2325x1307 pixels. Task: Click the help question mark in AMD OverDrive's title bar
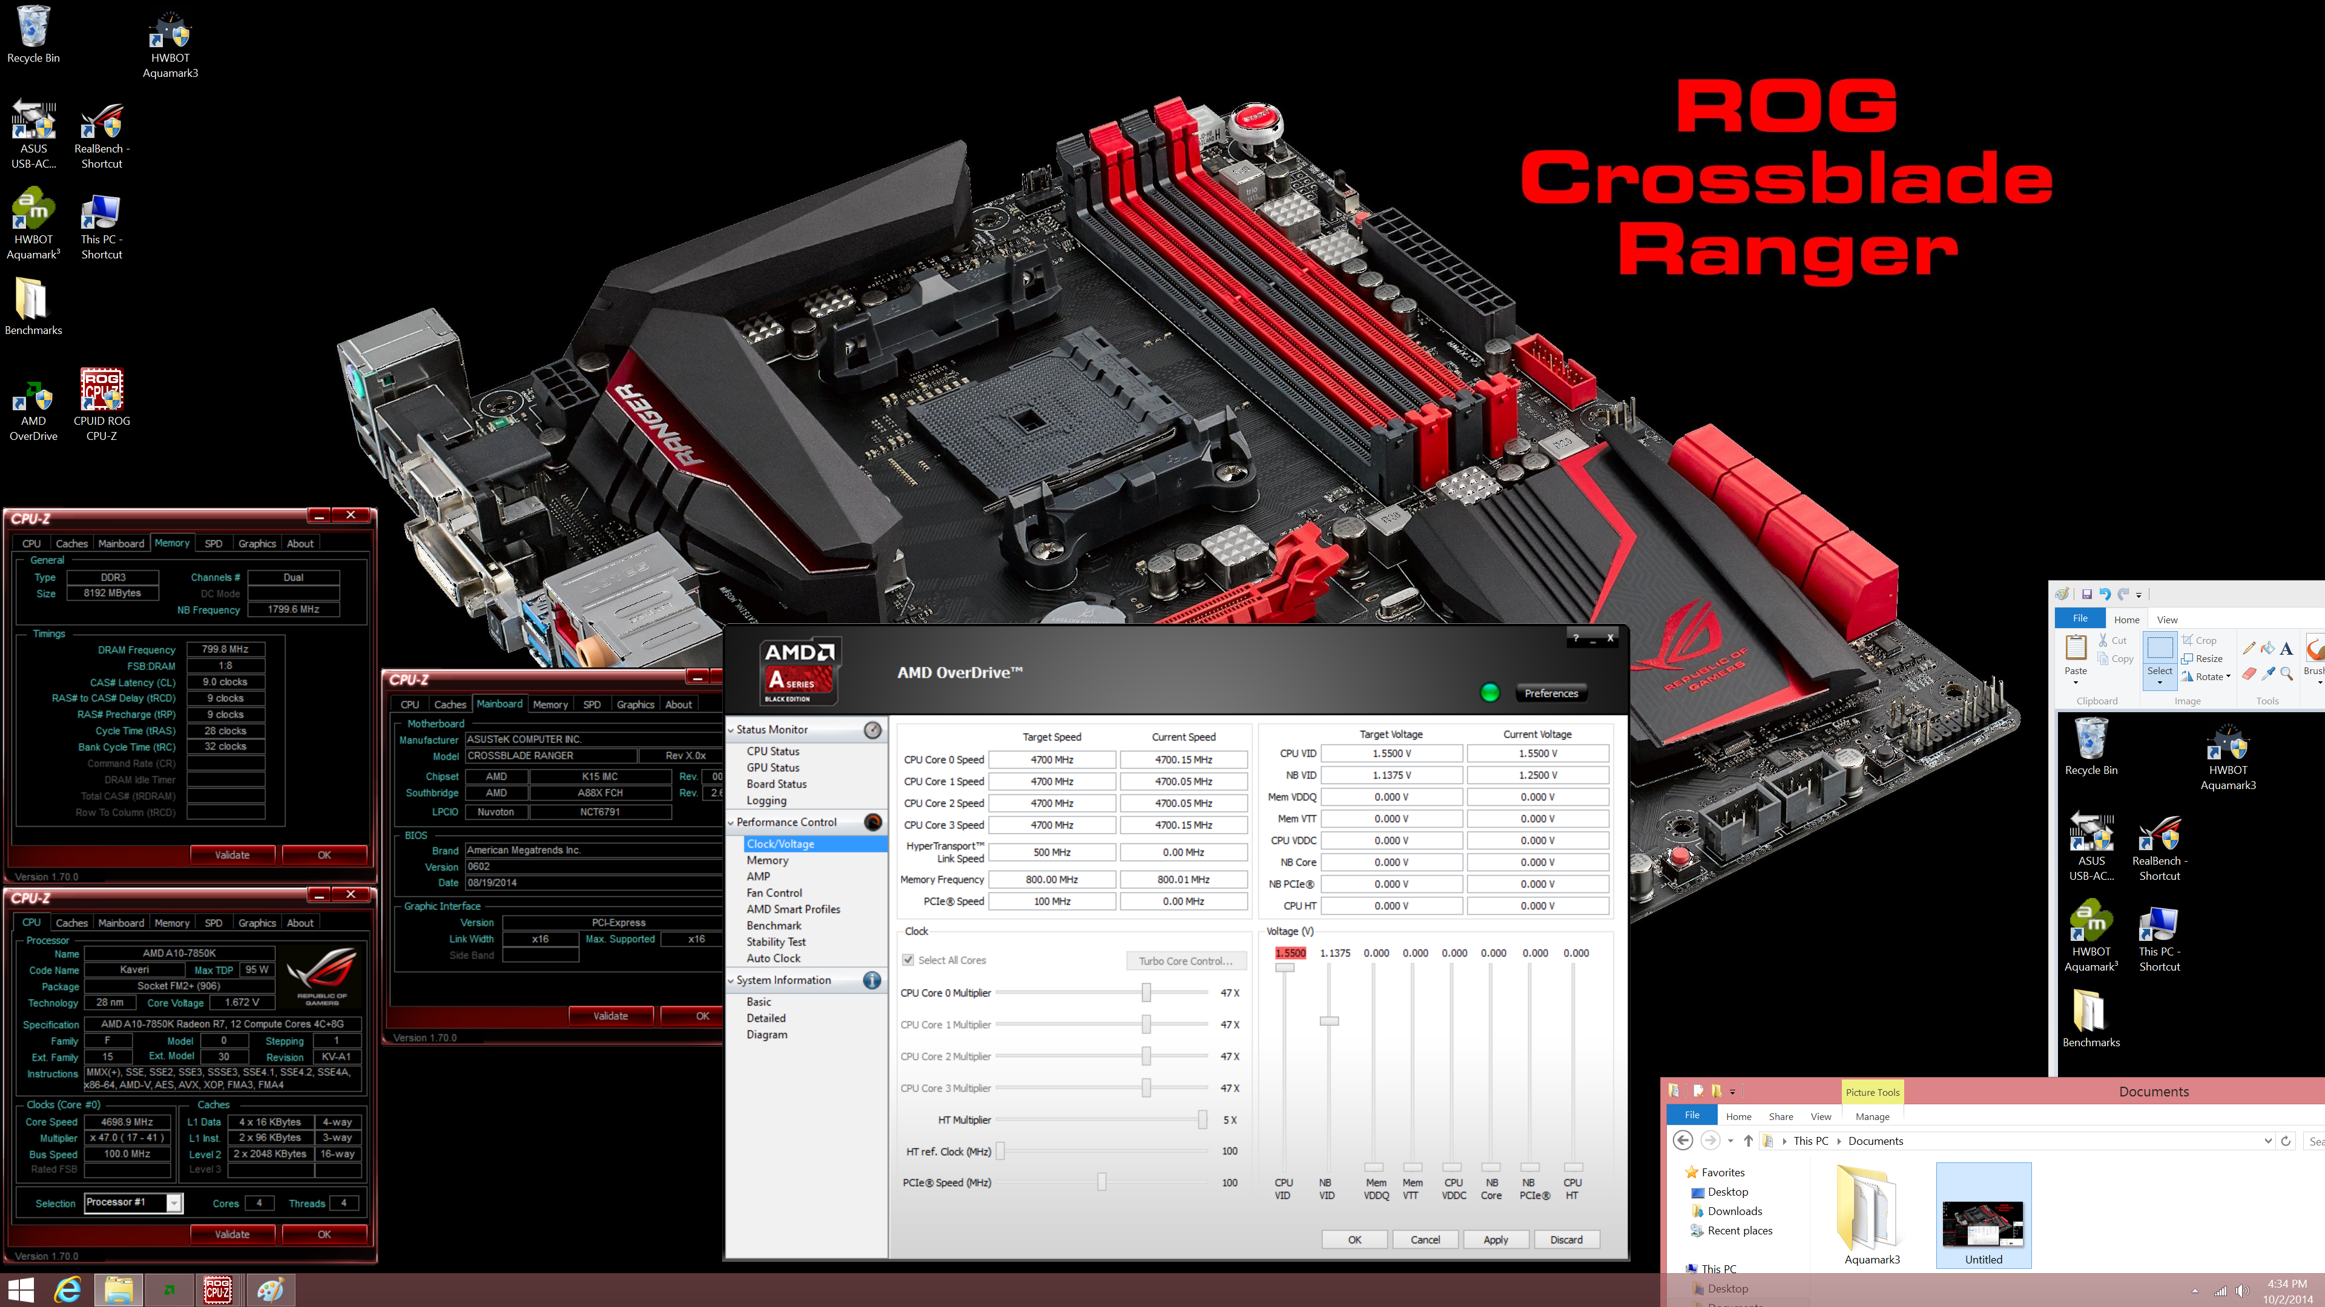1576,638
